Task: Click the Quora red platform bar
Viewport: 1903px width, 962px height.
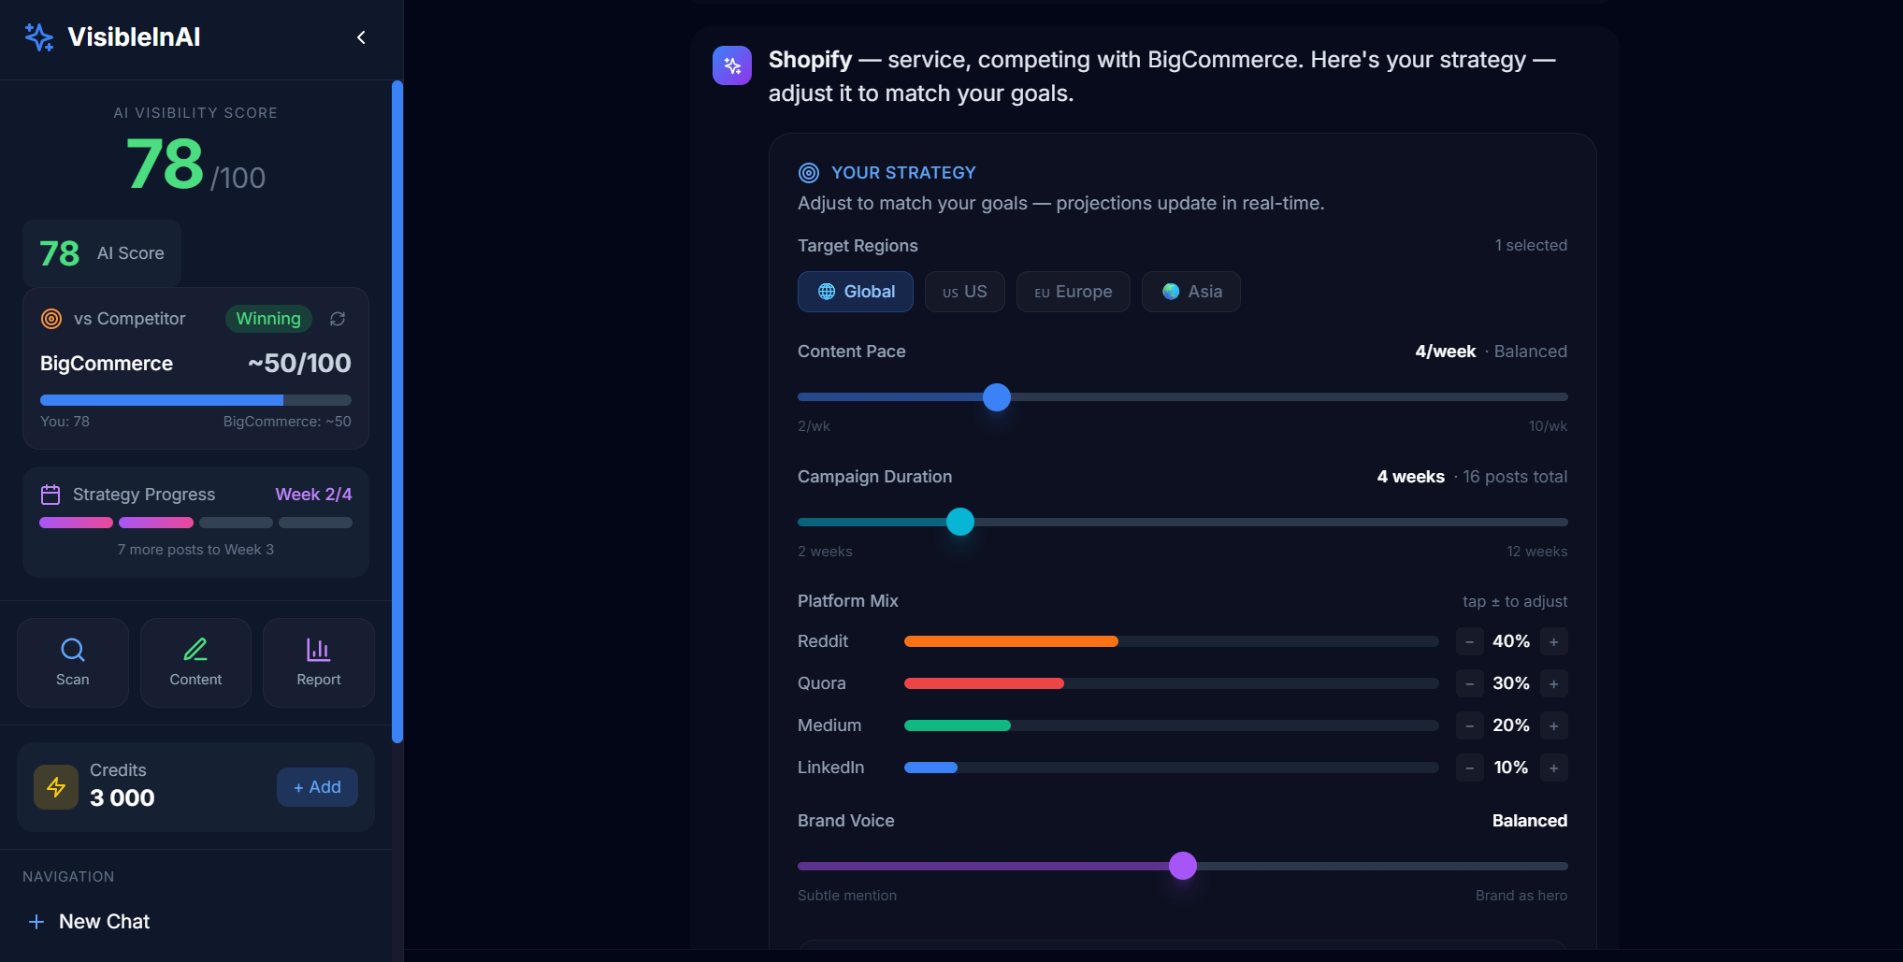Action: (x=984, y=683)
